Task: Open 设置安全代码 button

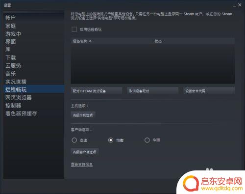Action: pos(209,91)
